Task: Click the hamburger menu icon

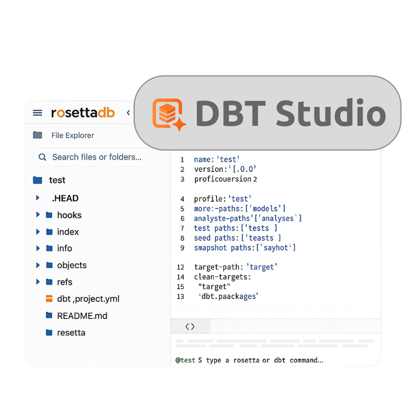Action: (37, 113)
